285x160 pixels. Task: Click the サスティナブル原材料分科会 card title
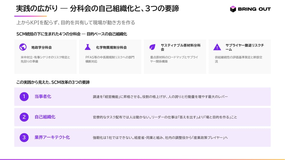tap(180, 47)
